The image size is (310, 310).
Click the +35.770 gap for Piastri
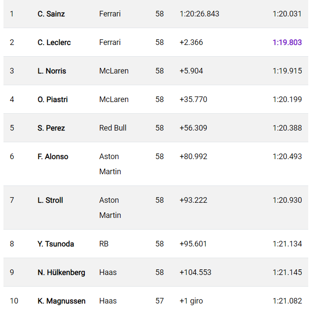click(x=193, y=99)
